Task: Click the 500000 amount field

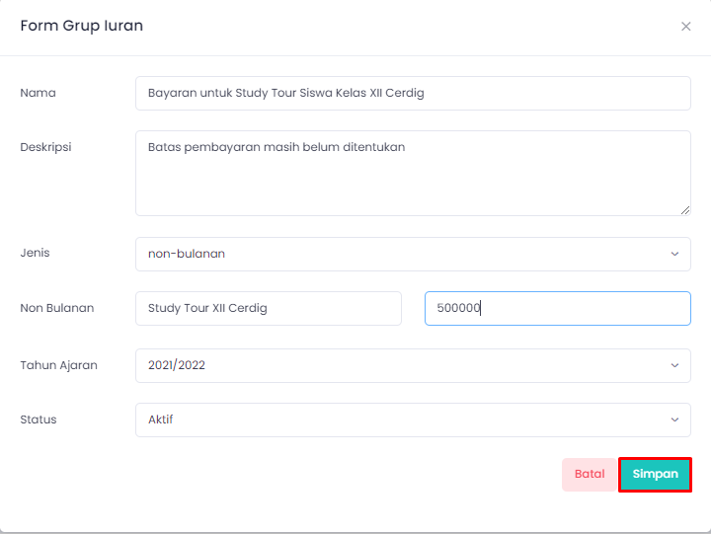Action: click(x=558, y=308)
